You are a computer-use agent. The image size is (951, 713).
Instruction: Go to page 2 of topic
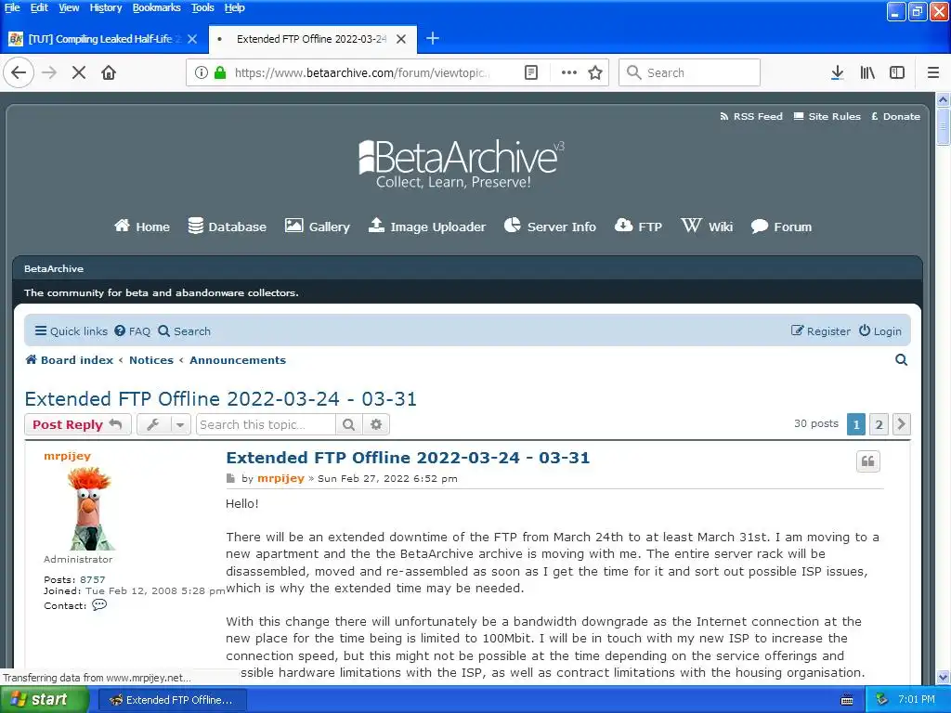pyautogui.click(x=879, y=424)
